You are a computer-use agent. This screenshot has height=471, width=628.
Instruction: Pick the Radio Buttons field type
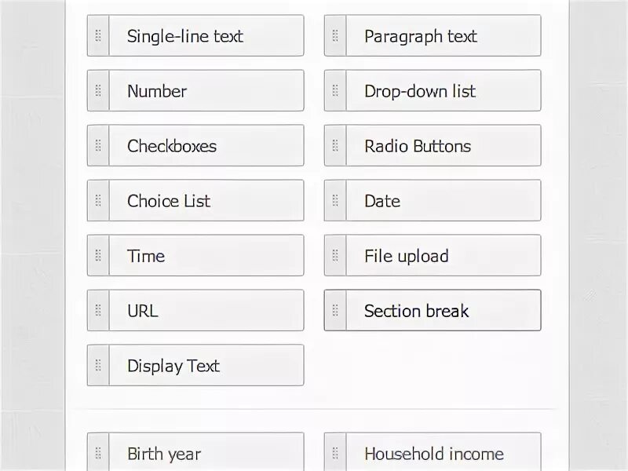coord(442,146)
